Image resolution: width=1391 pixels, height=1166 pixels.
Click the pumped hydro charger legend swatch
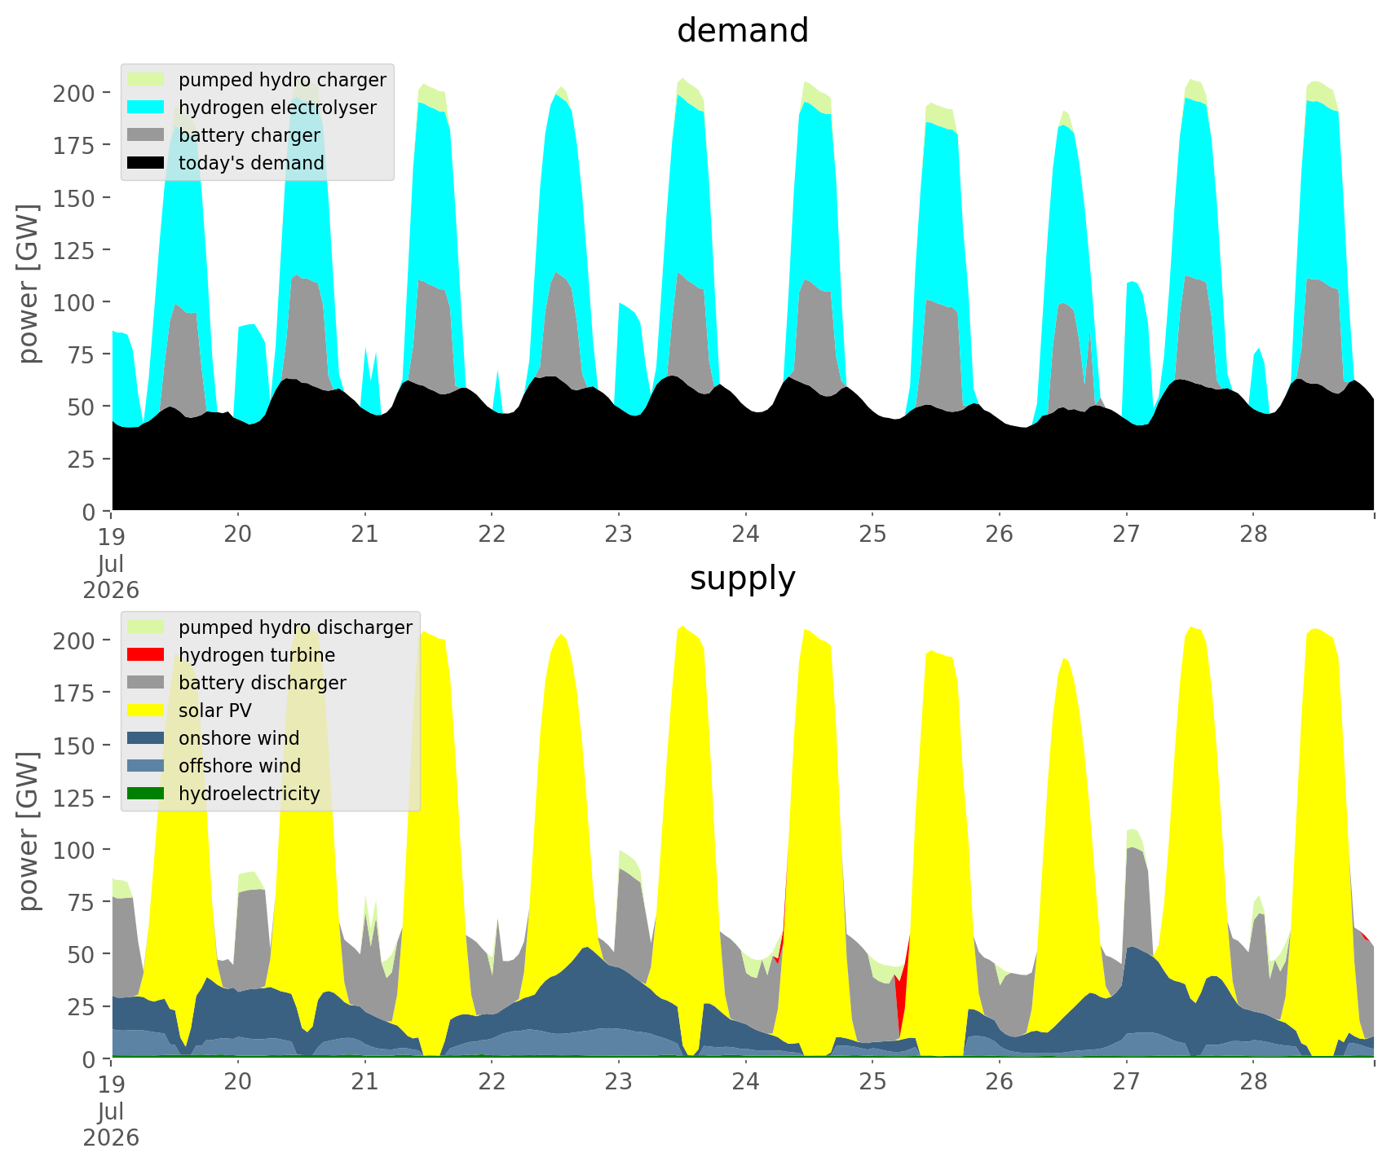[146, 80]
